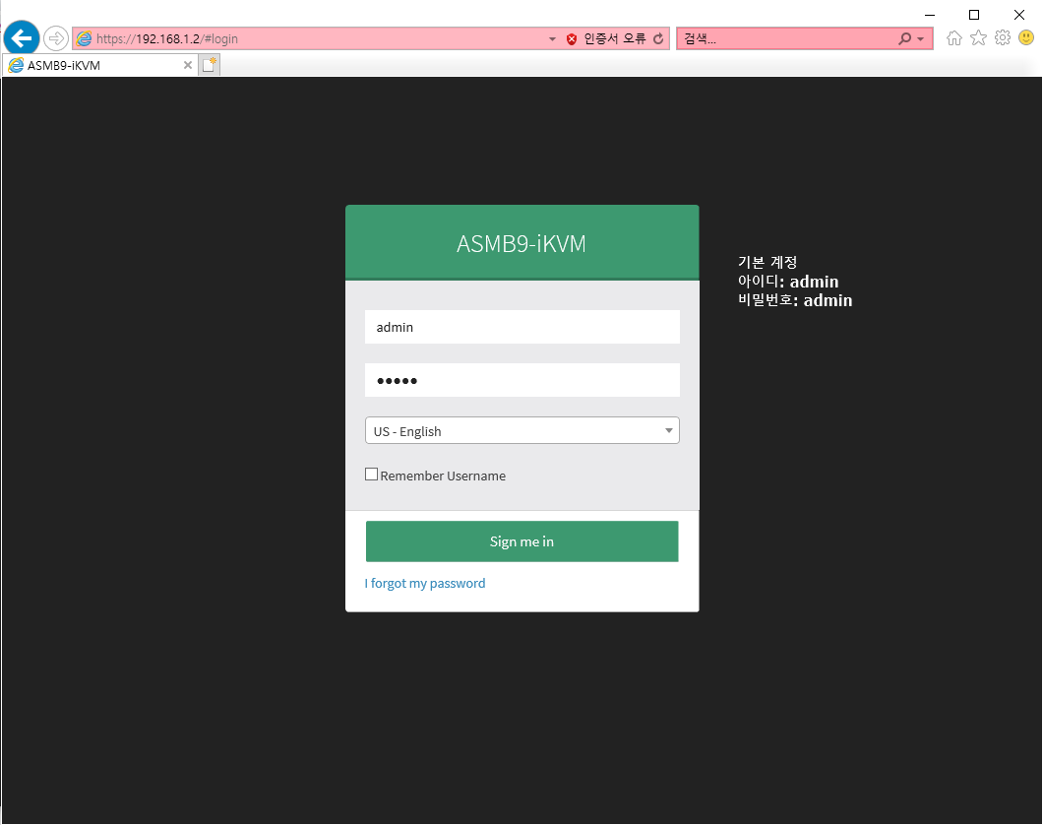Open the I forgot my password link
The image size is (1043, 825).
click(425, 584)
